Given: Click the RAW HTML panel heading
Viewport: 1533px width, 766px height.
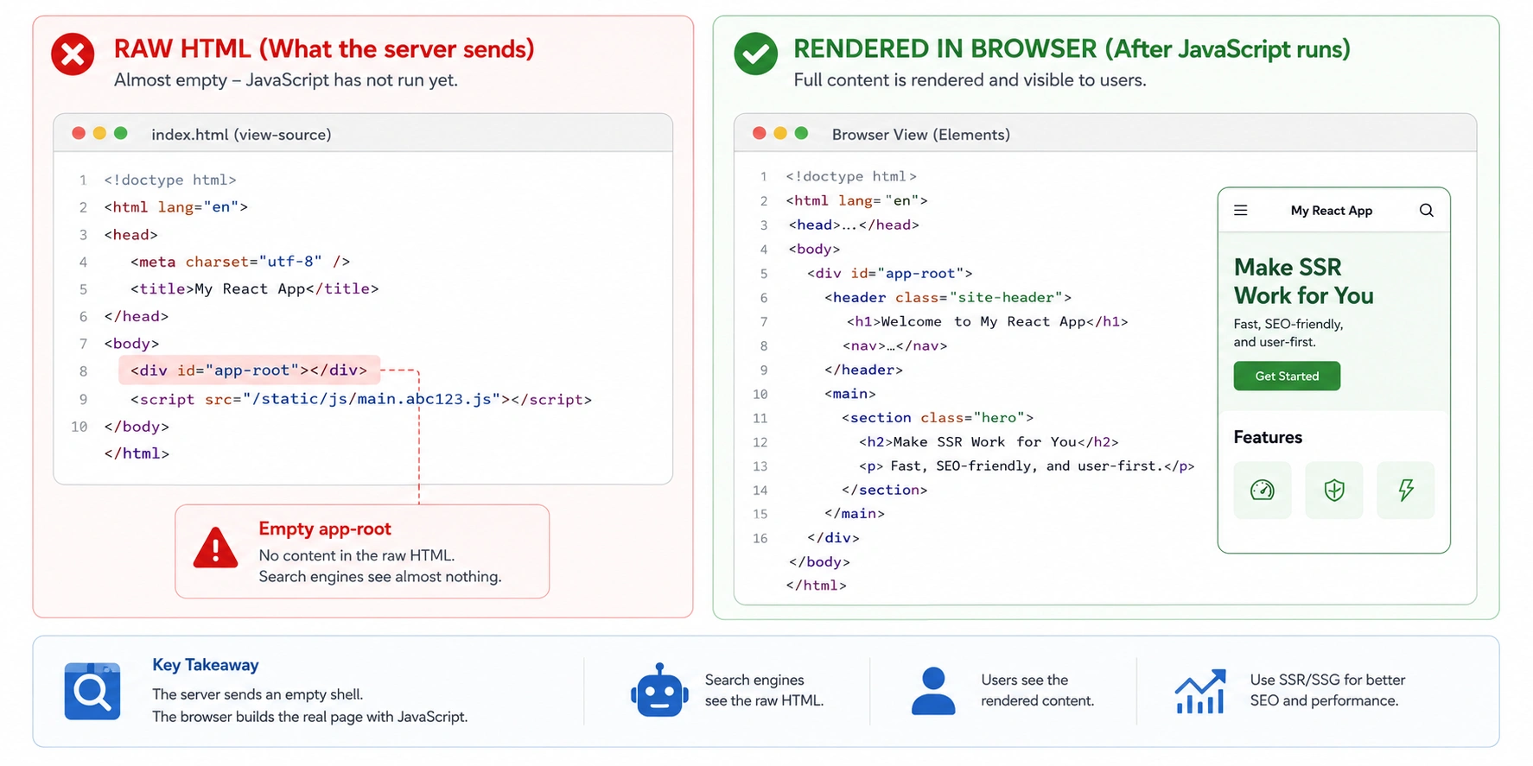Looking at the screenshot, I should coord(324,48).
